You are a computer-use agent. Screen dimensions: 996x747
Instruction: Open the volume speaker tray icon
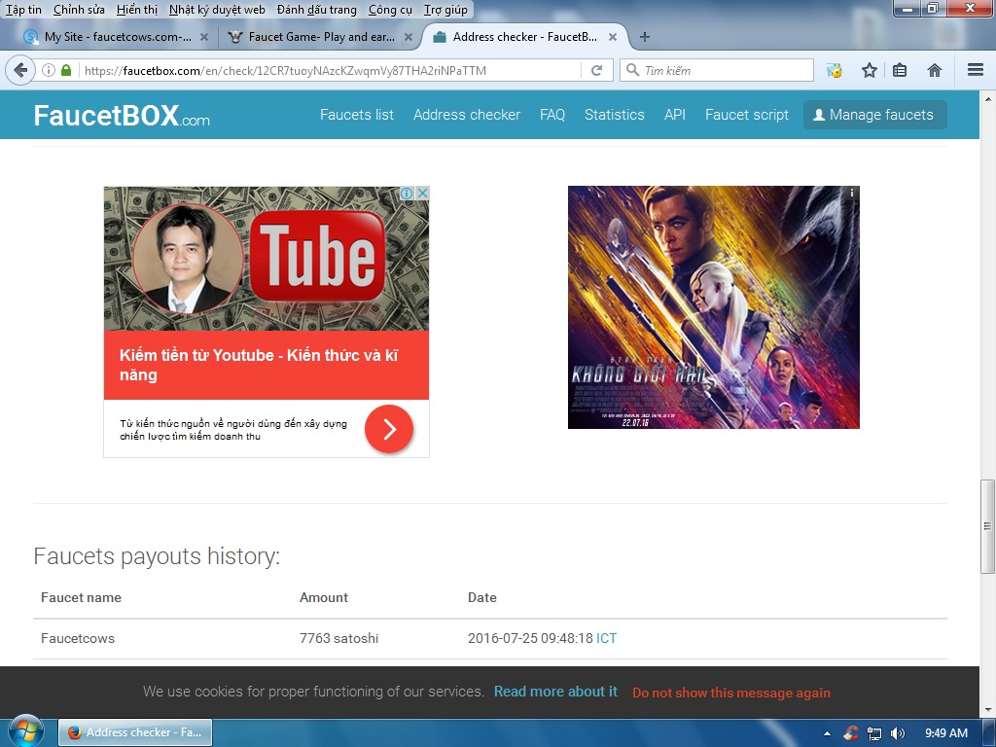pos(897,733)
